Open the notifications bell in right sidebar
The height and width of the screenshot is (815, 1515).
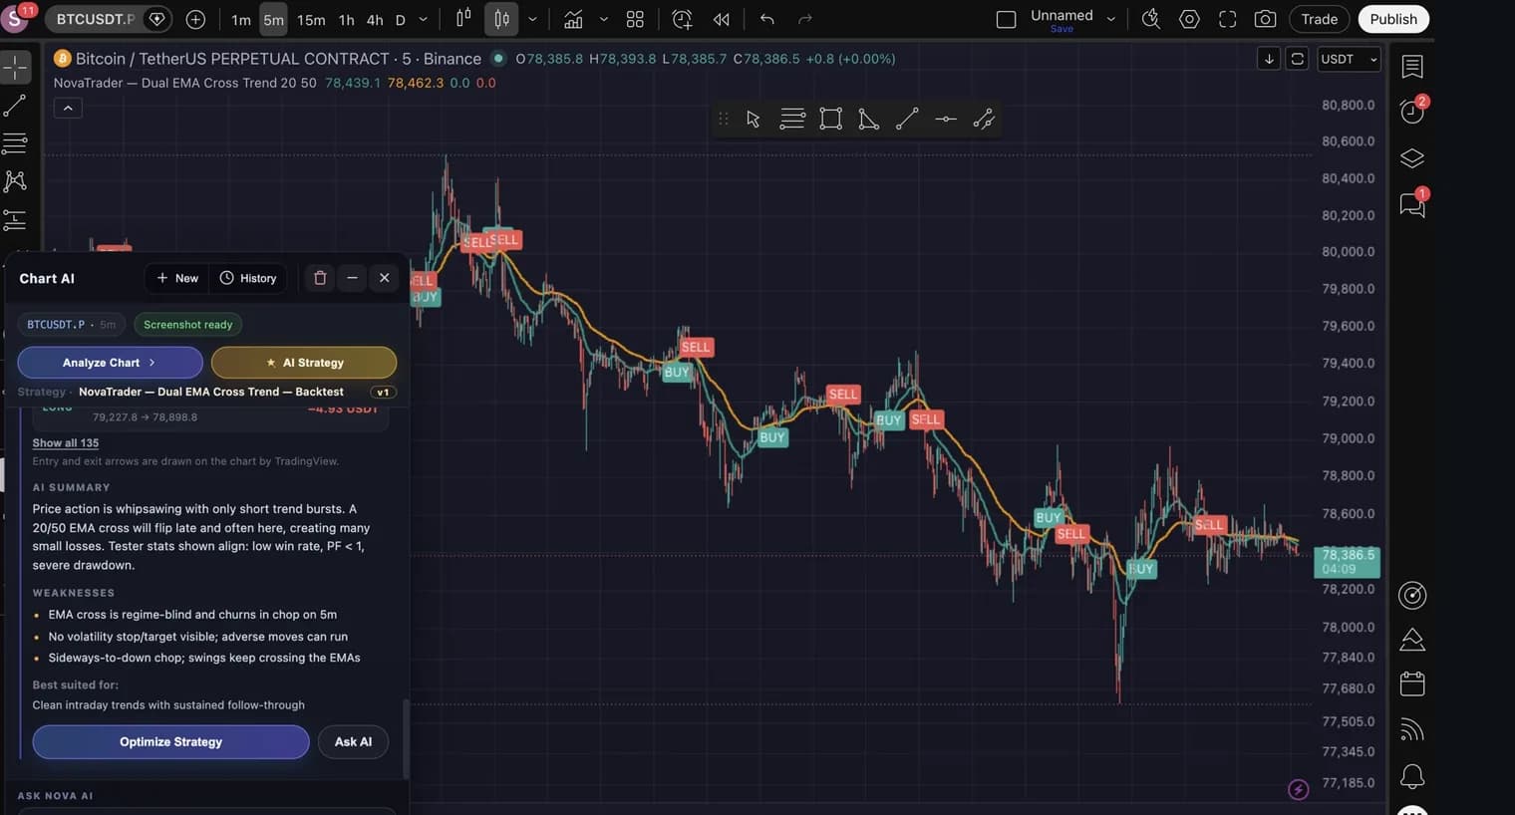(x=1412, y=776)
